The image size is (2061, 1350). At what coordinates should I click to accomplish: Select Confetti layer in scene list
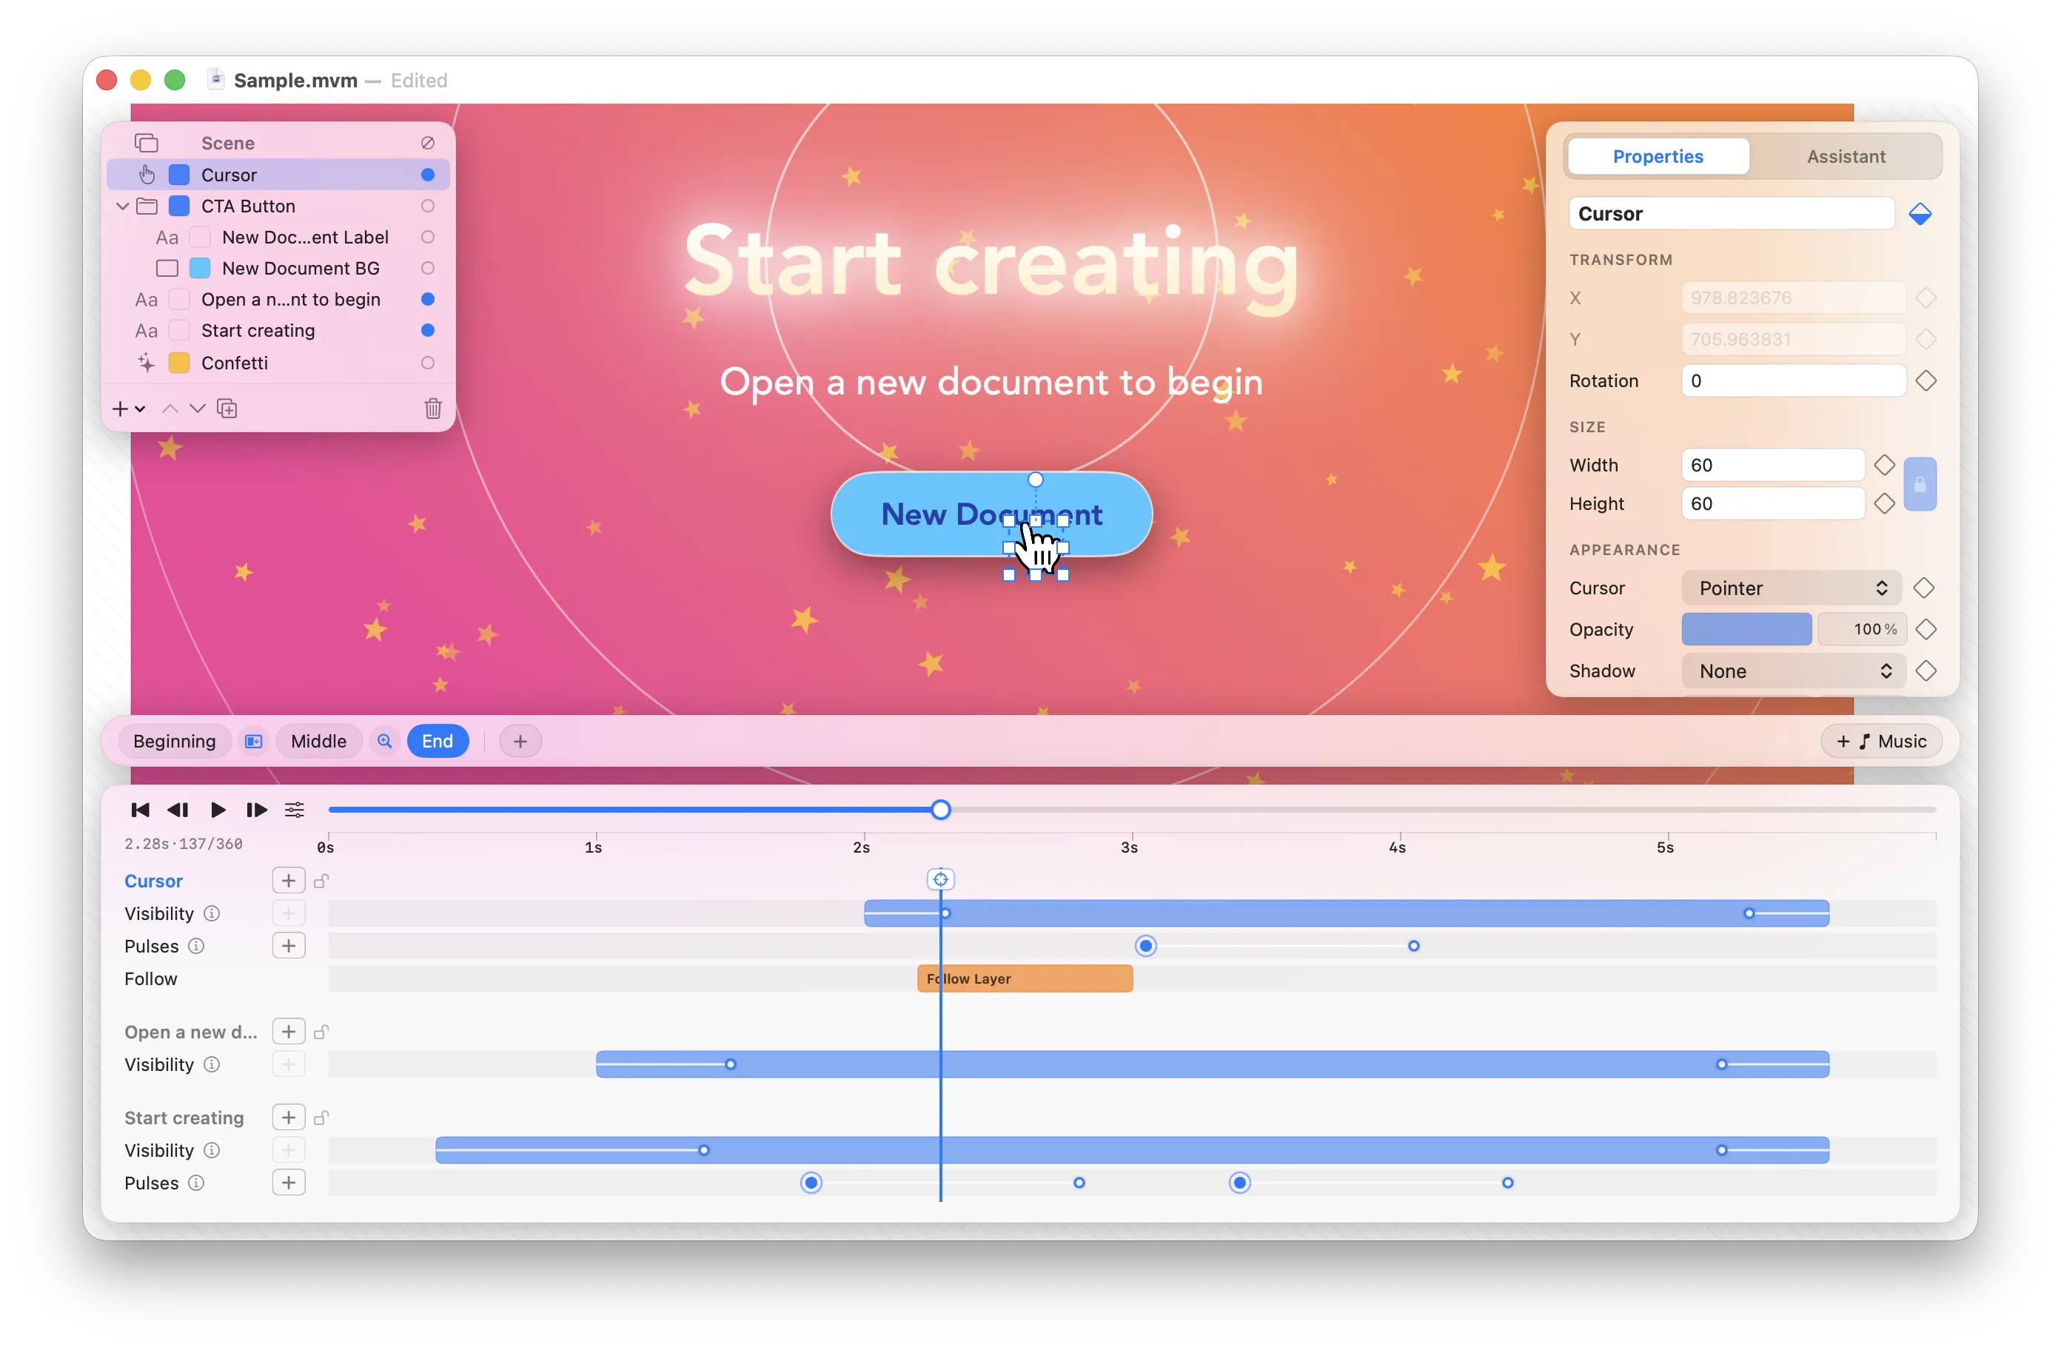point(278,363)
